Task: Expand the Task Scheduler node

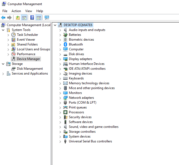Action: [8, 35]
